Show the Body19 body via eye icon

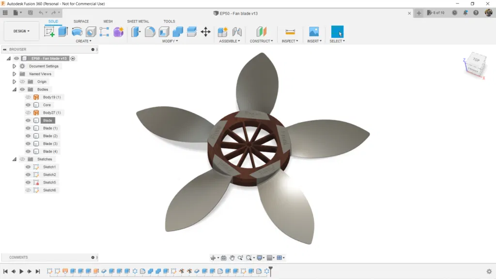click(28, 97)
